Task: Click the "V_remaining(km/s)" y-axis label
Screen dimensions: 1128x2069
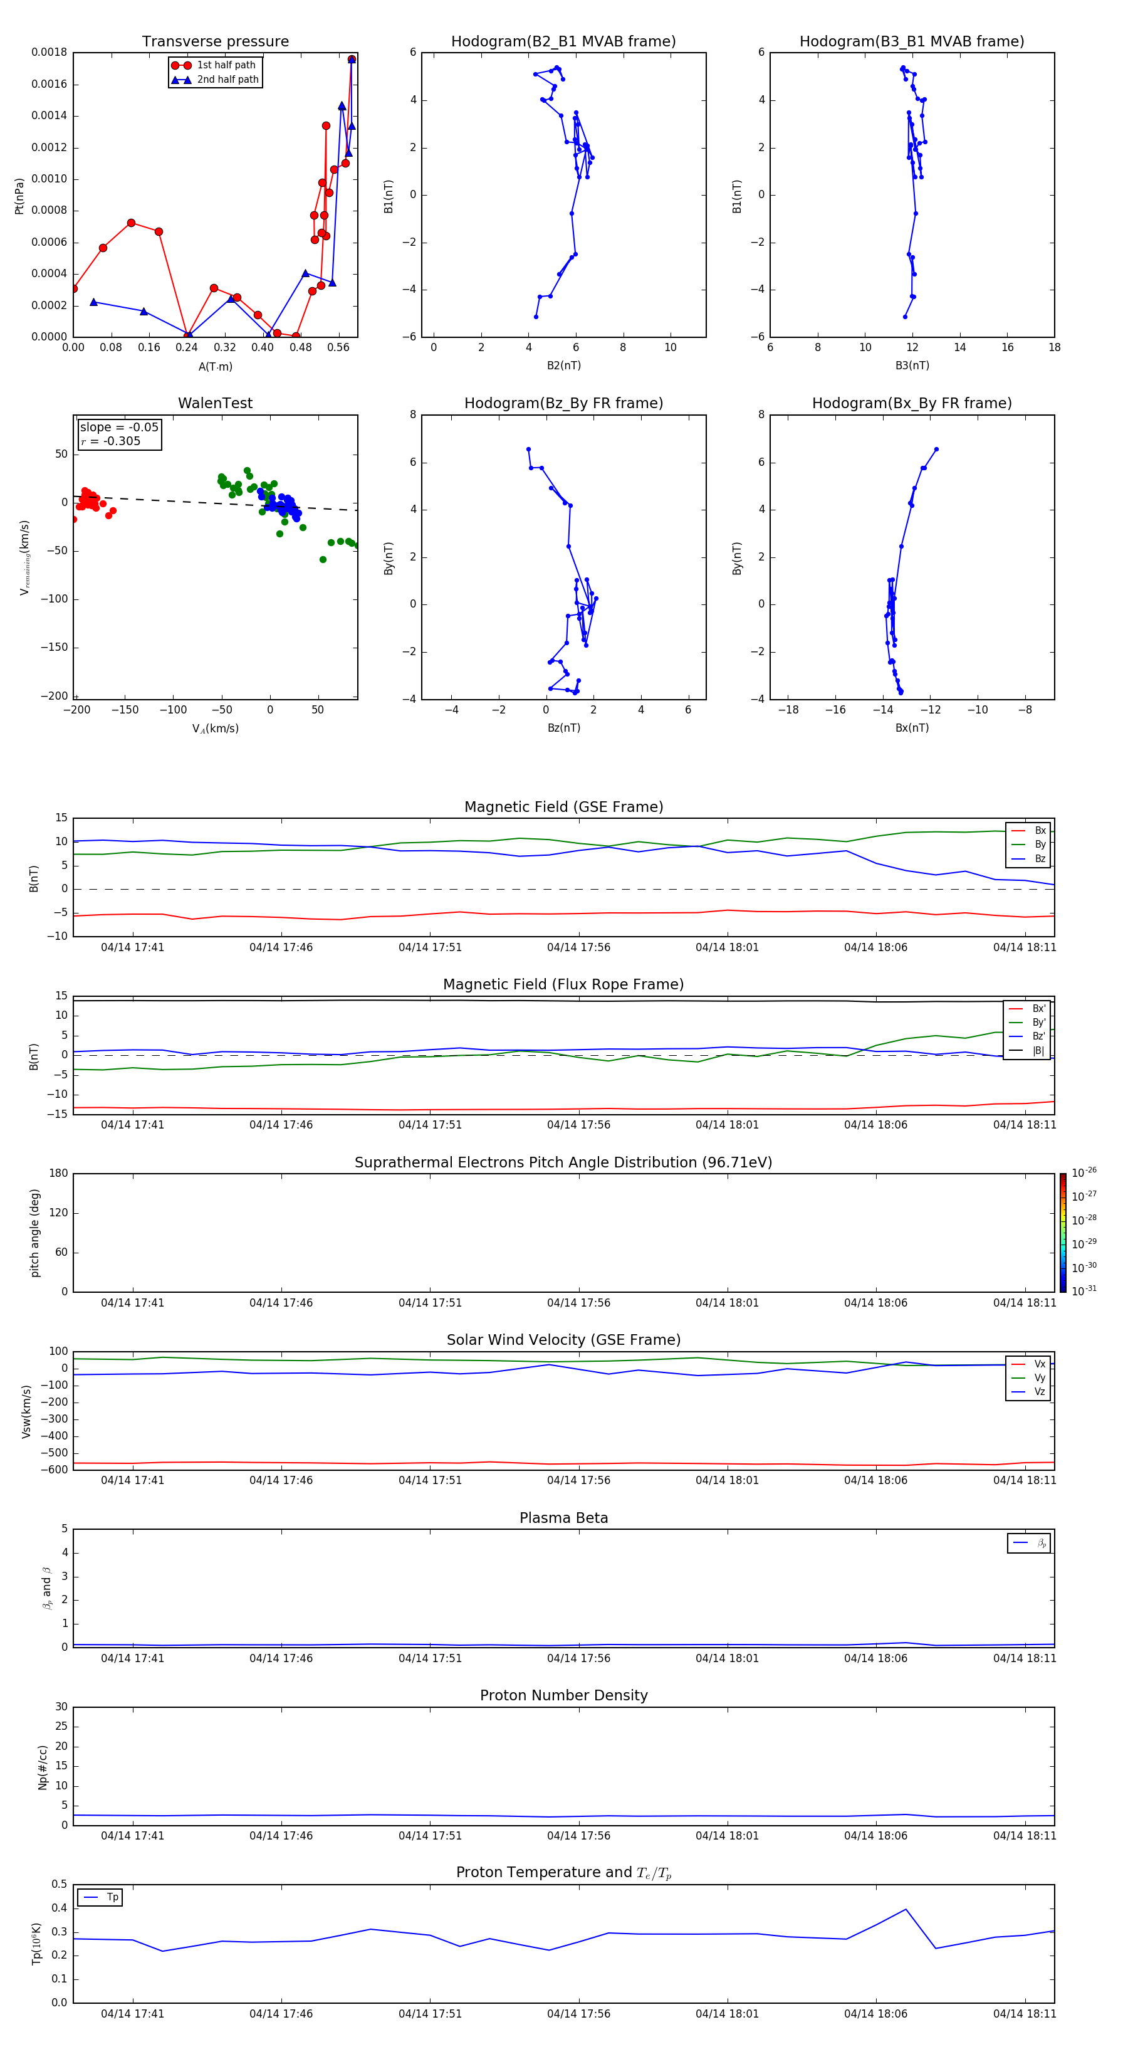Action: pos(25,557)
